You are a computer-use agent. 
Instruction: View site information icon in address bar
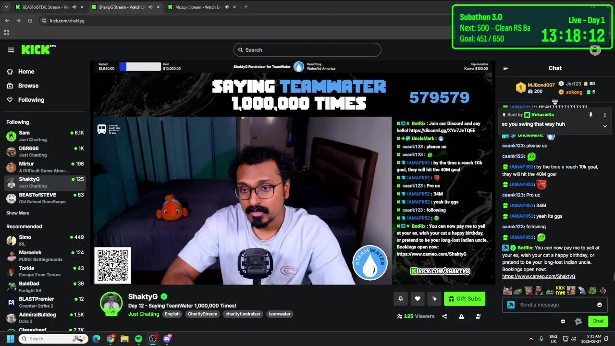(x=44, y=21)
